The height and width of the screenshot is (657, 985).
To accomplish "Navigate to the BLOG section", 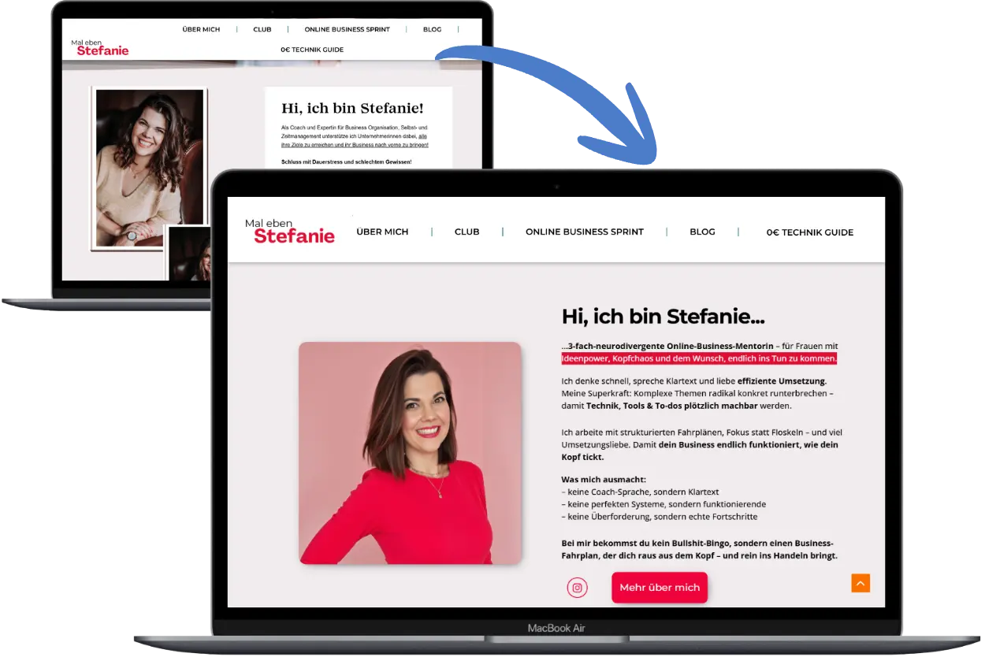I will [701, 231].
